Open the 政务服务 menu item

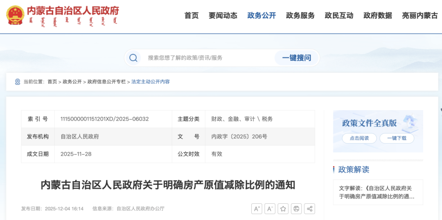click(300, 16)
